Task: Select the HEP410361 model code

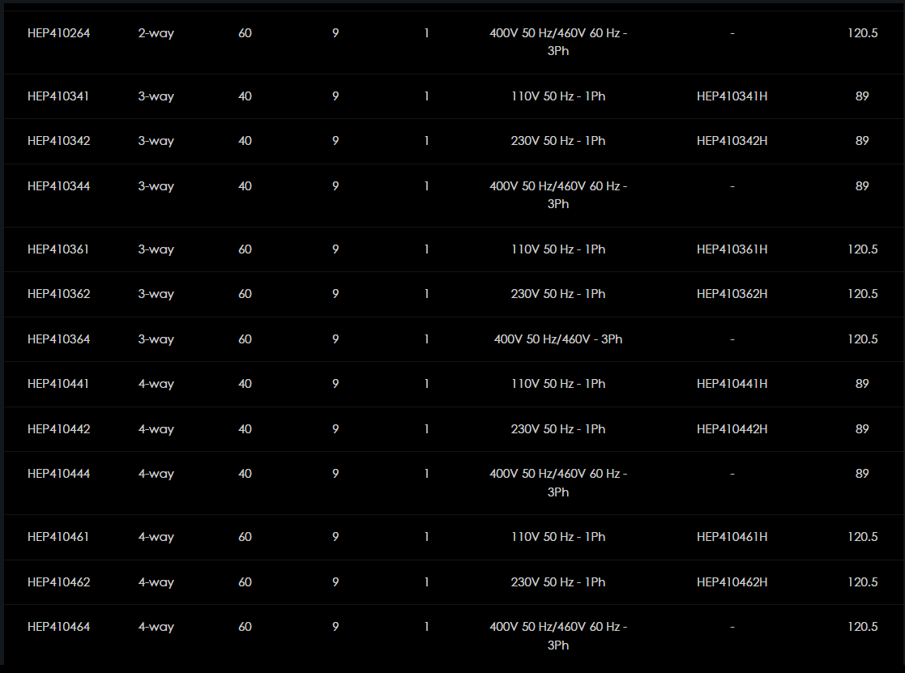Action: (58, 249)
